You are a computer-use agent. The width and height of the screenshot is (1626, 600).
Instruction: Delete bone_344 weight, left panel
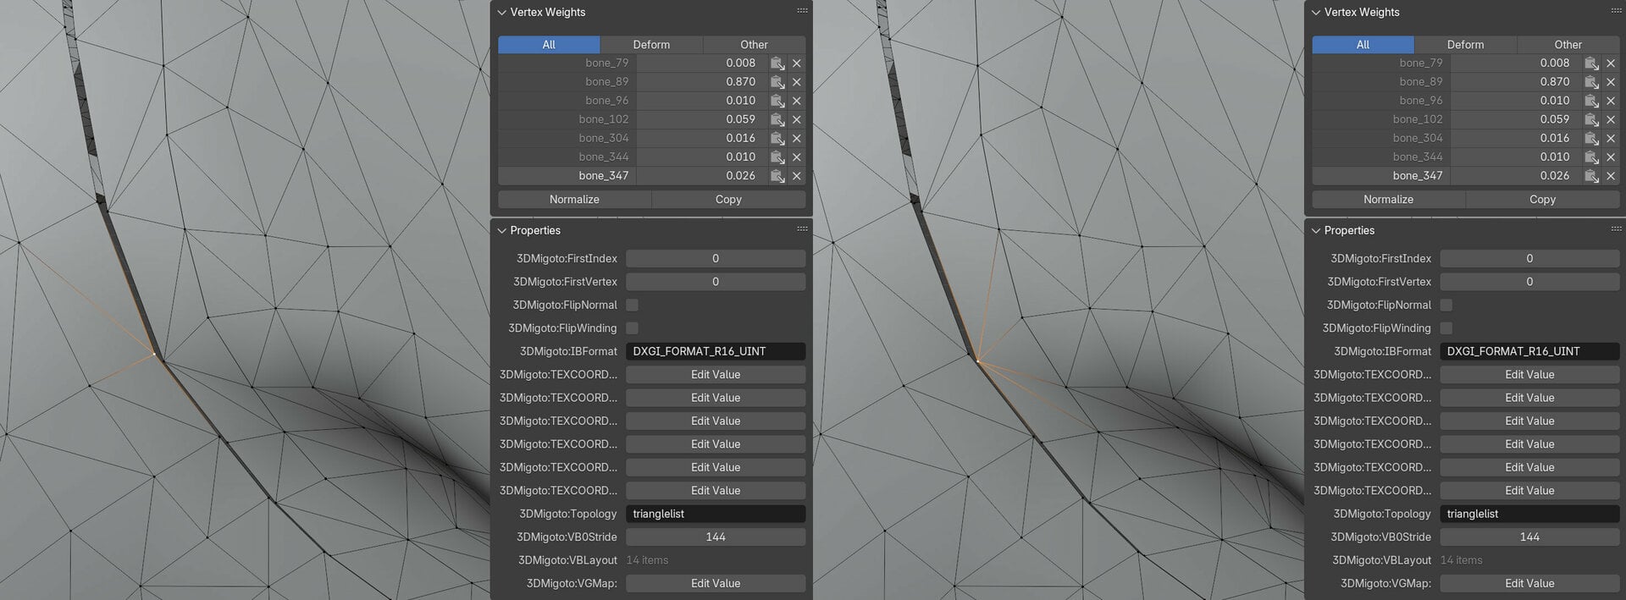click(796, 157)
